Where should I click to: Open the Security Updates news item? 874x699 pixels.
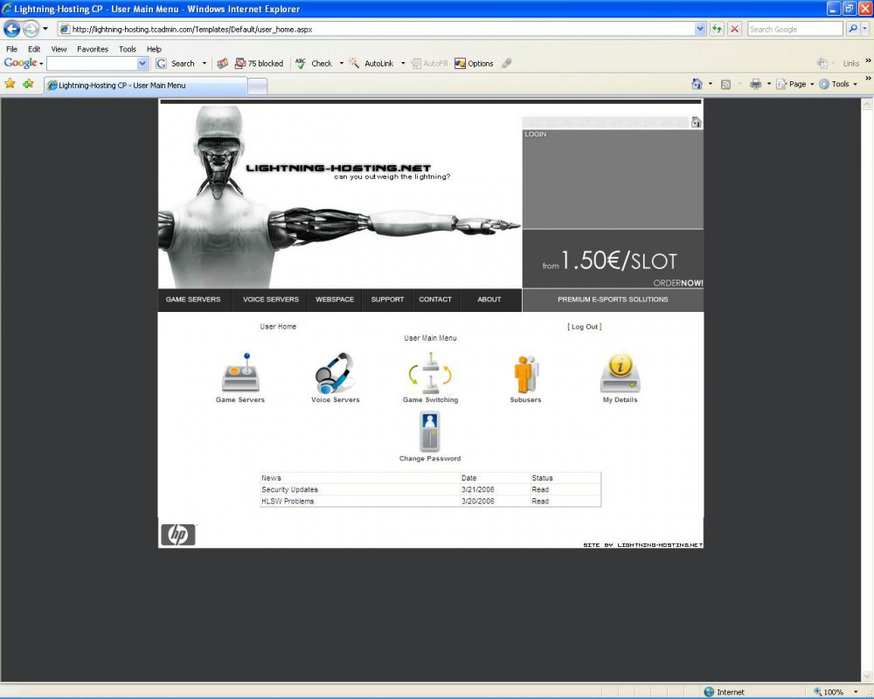pos(289,490)
